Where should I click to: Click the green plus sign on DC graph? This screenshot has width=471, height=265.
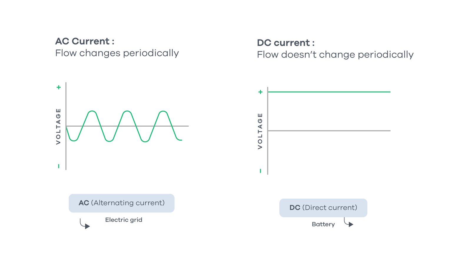(260, 92)
